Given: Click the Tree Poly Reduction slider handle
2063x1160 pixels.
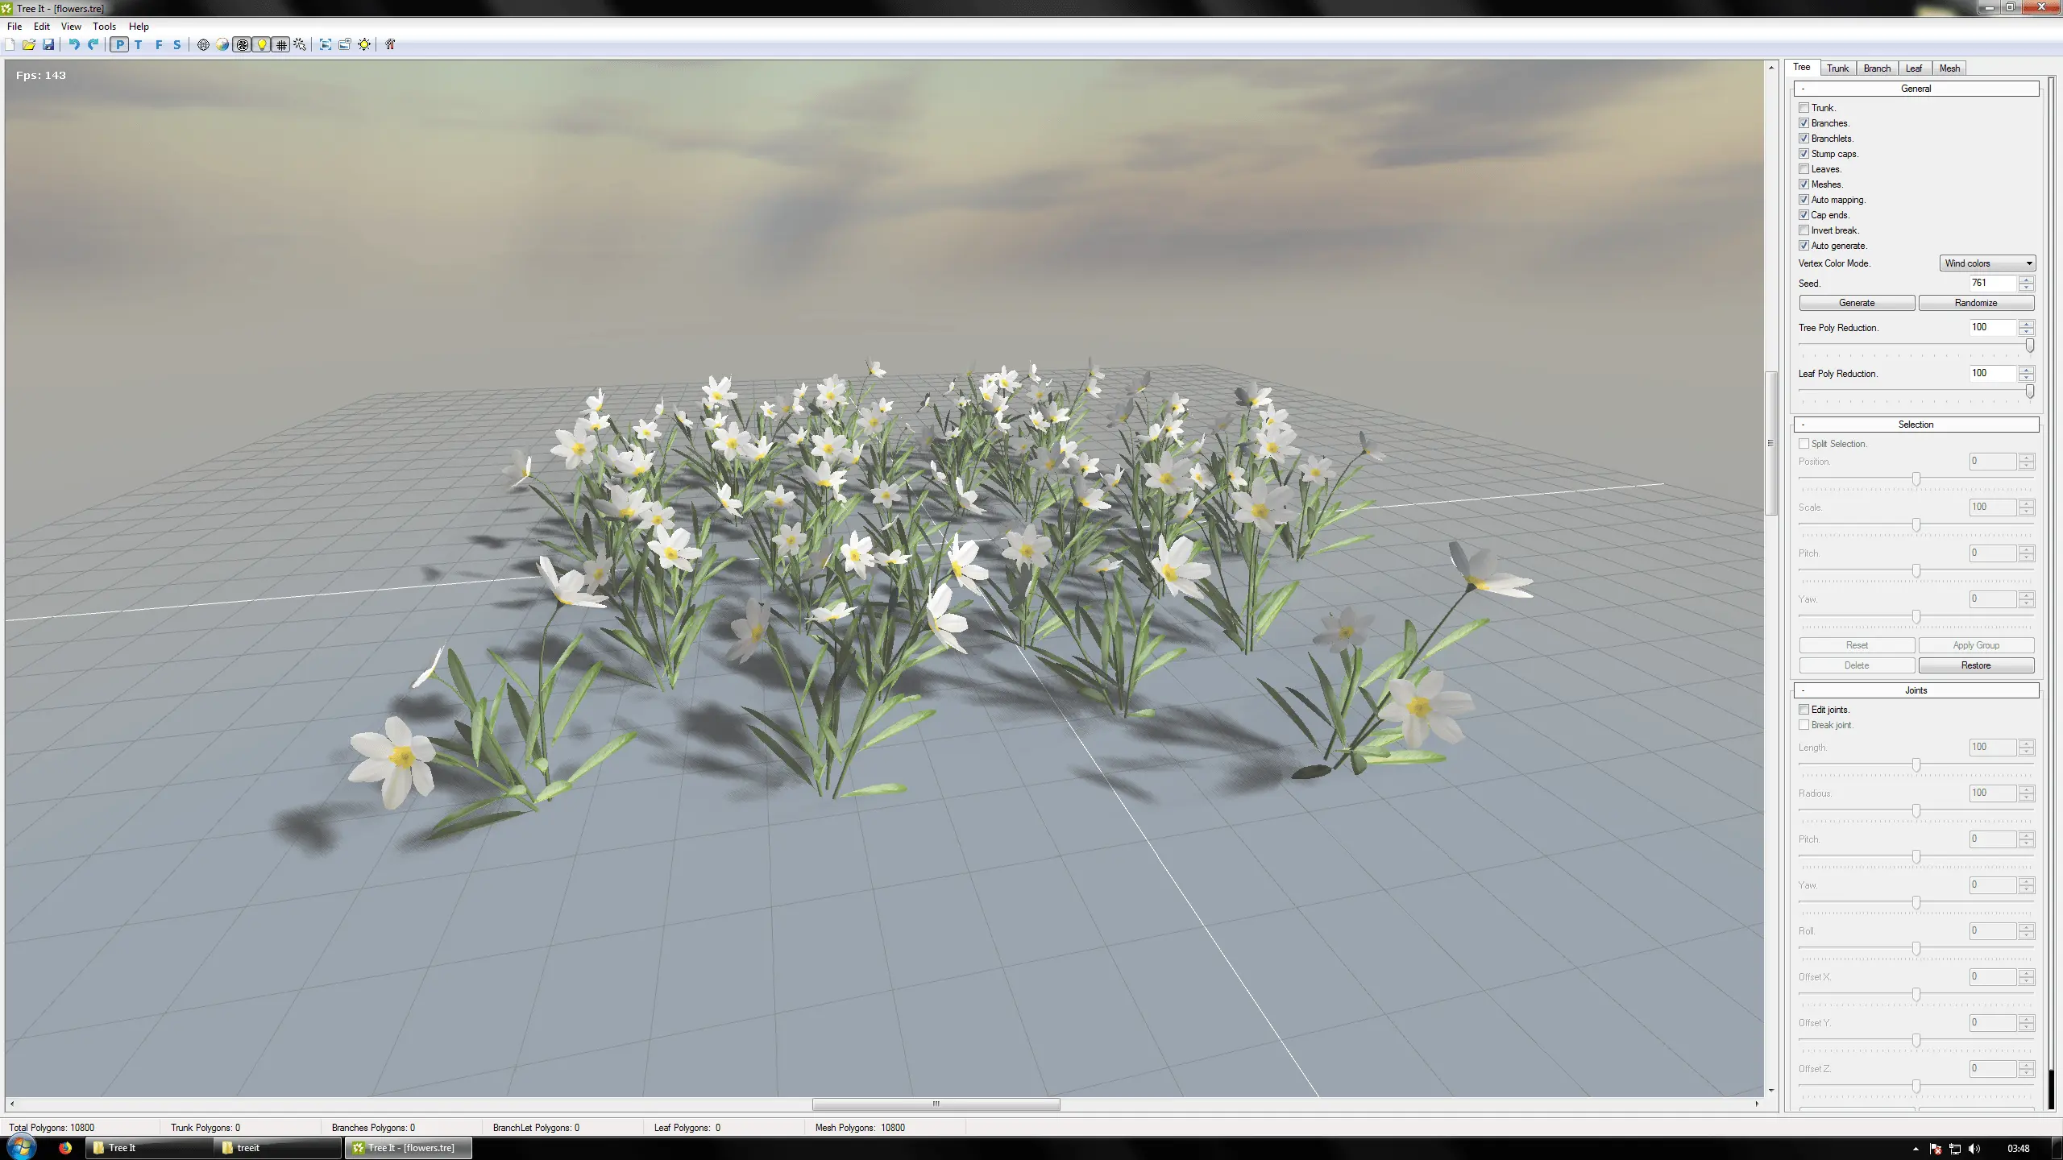Looking at the screenshot, I should (2030, 346).
